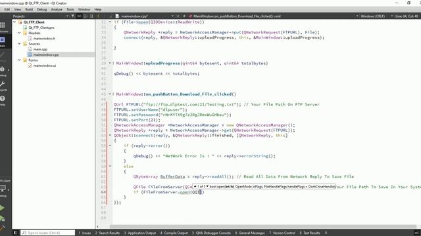This screenshot has height=236, width=421.
Task: Open the Issues output pane
Action: coord(85,233)
